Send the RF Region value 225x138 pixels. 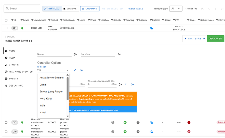[x=82, y=70]
